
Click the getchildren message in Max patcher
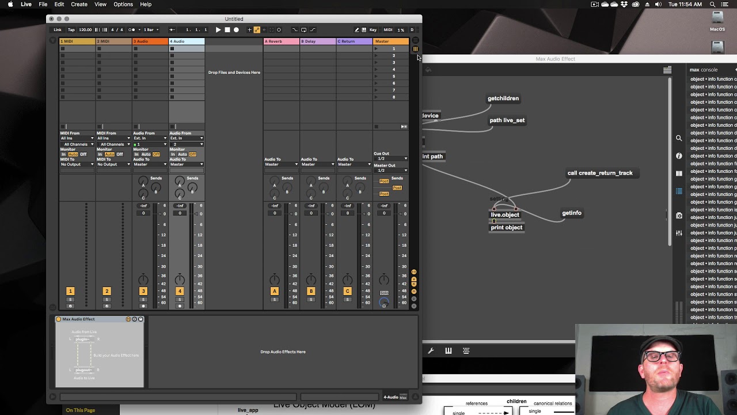(503, 99)
